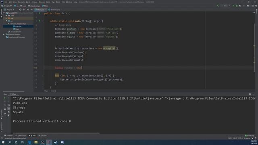Click the src breadcrumb in navigation bar

pos(17,6)
